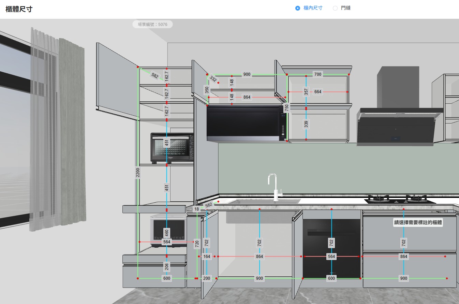Select the 206 drawer height label

tap(166, 267)
